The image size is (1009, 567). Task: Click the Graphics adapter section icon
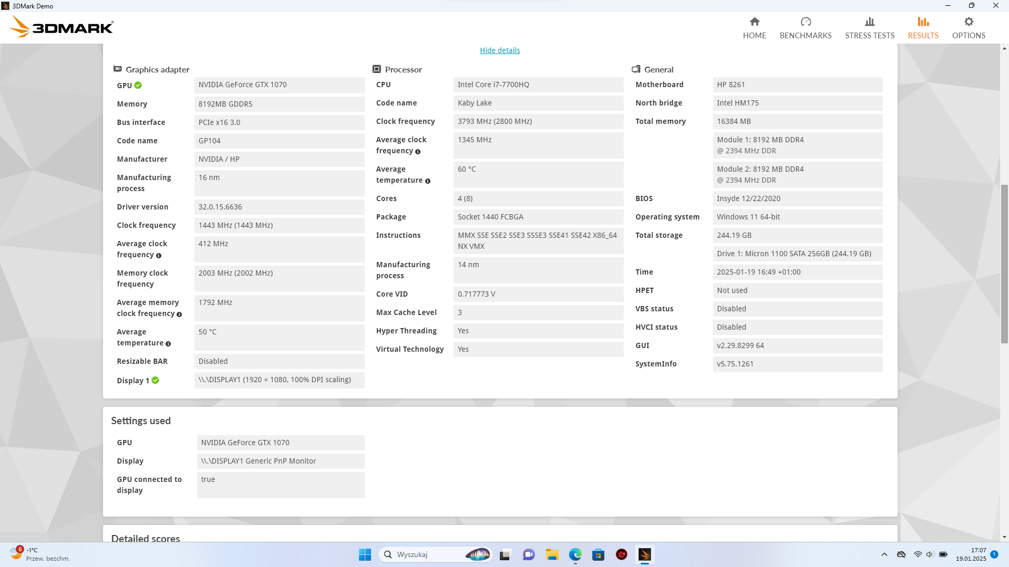pos(118,69)
